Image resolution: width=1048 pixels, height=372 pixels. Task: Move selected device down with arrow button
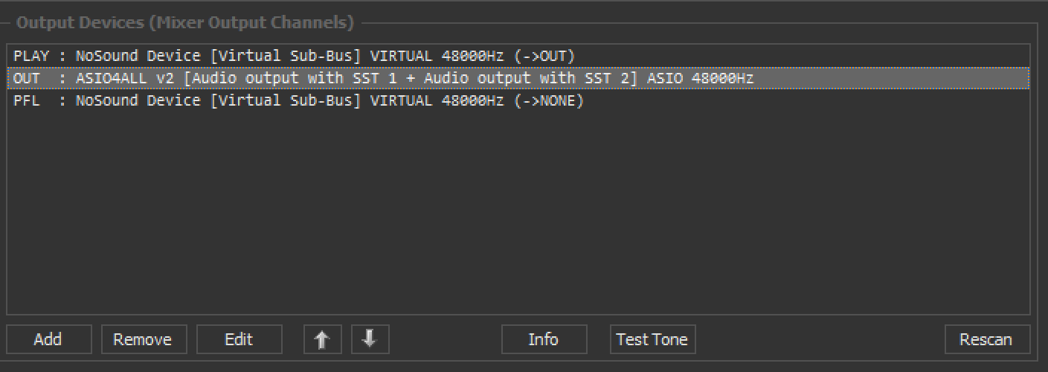(370, 339)
